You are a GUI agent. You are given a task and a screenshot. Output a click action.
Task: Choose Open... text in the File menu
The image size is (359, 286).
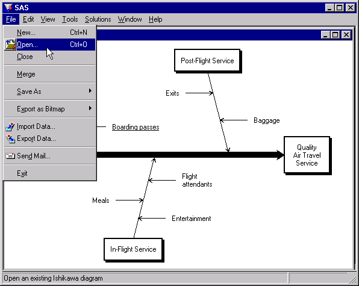tap(27, 45)
